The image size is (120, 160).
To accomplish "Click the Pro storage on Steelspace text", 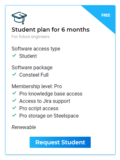I will 49,116.
